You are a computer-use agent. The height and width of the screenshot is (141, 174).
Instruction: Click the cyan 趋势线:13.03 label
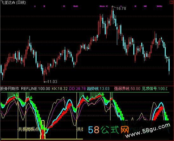coord(98,89)
